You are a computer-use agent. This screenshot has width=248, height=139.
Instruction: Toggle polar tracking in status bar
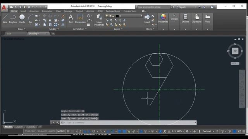[94, 131]
